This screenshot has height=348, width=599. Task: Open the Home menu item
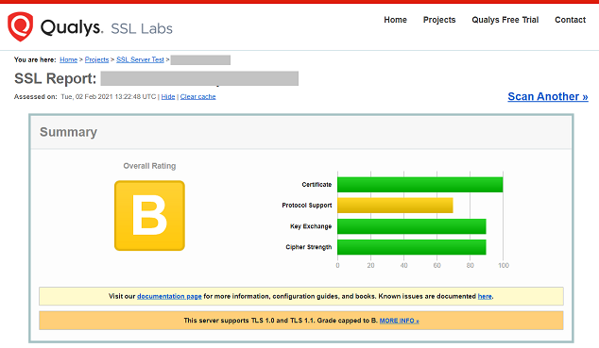click(x=395, y=20)
